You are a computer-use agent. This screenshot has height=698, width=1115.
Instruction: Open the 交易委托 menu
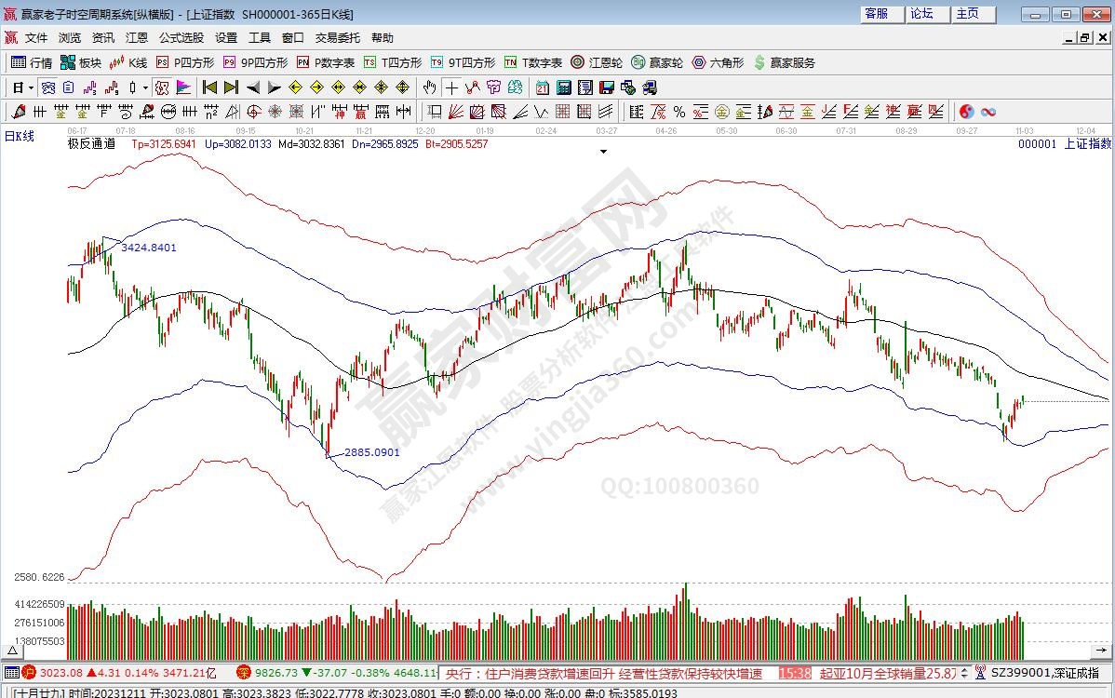[337, 38]
